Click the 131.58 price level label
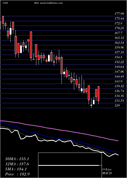 pos(119,101)
